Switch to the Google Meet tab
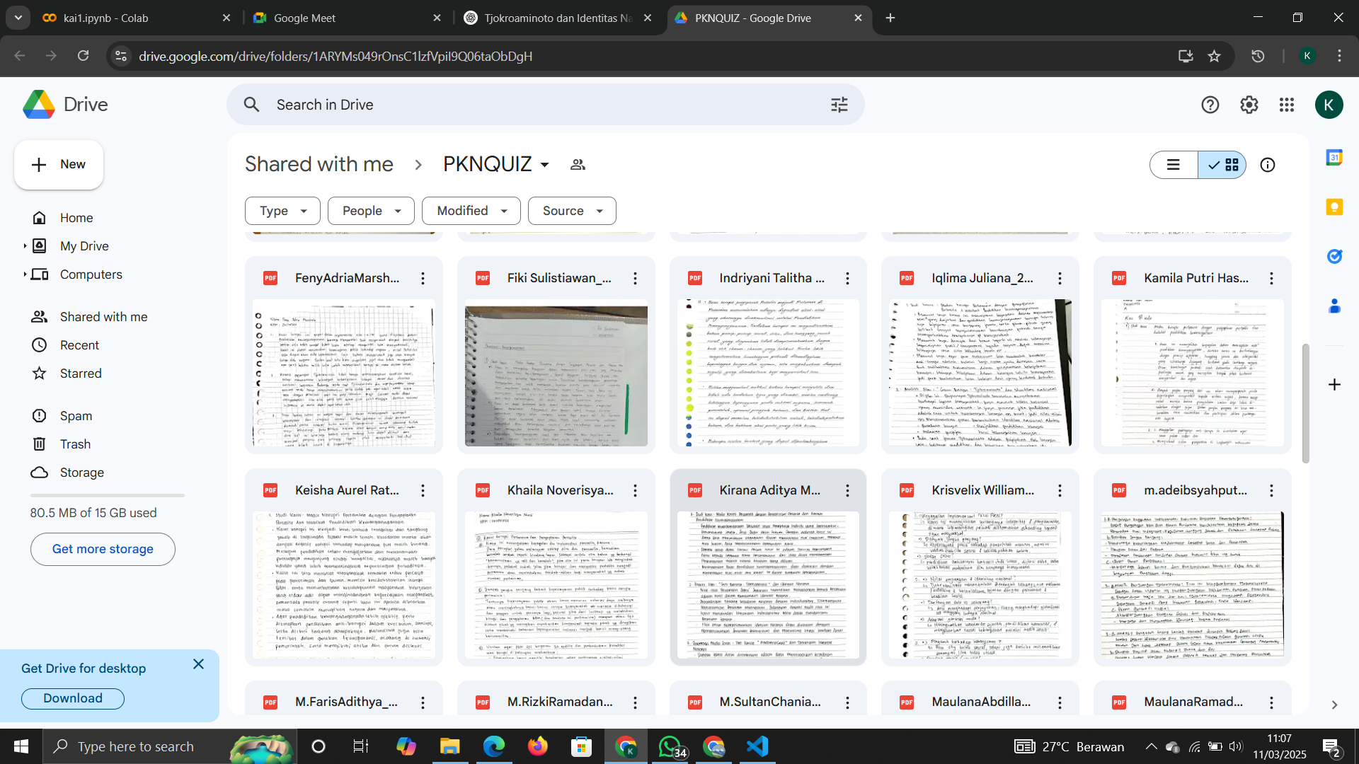Screen dimensions: 1359x764 click(x=304, y=18)
